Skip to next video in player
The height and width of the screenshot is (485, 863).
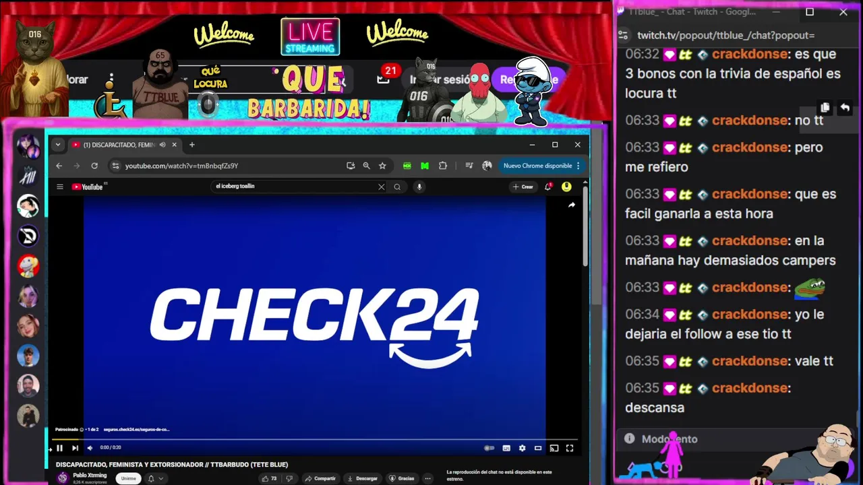(x=75, y=448)
